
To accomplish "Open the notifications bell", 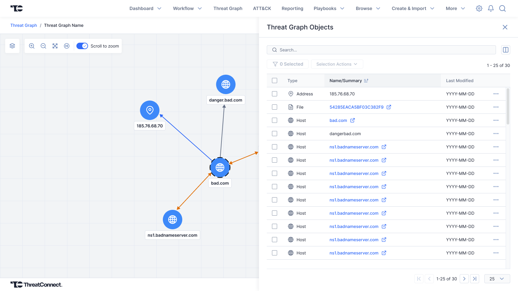I will point(491,8).
